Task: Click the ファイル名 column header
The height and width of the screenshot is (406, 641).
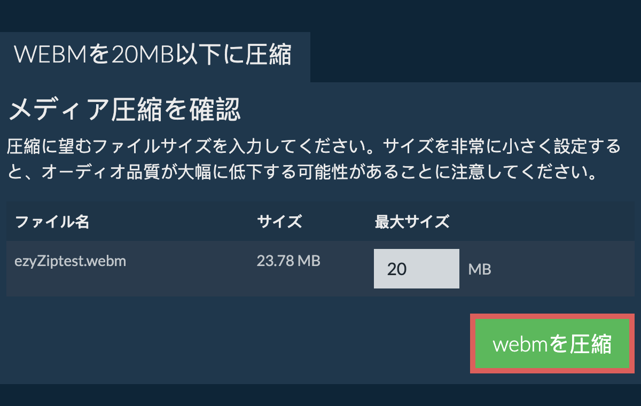Action: [x=52, y=221]
